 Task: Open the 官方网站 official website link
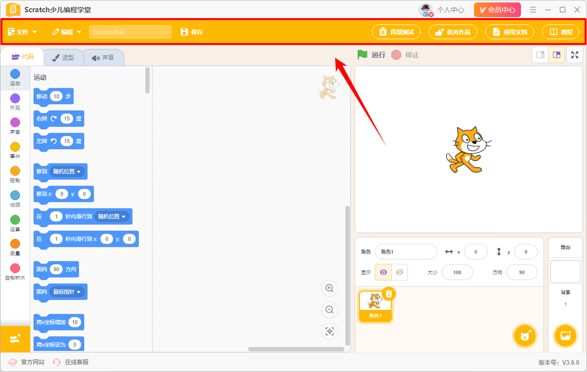[26, 362]
